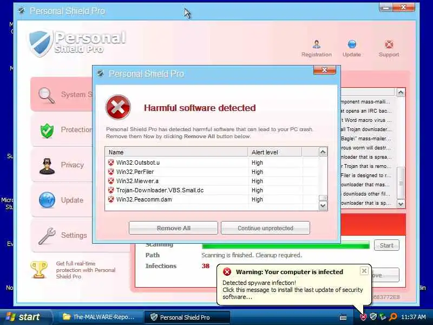Click main window results scroll-down arrow
433x325 pixels.
(x=401, y=204)
